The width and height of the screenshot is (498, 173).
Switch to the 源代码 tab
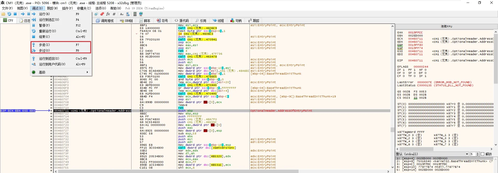[x=182, y=21]
